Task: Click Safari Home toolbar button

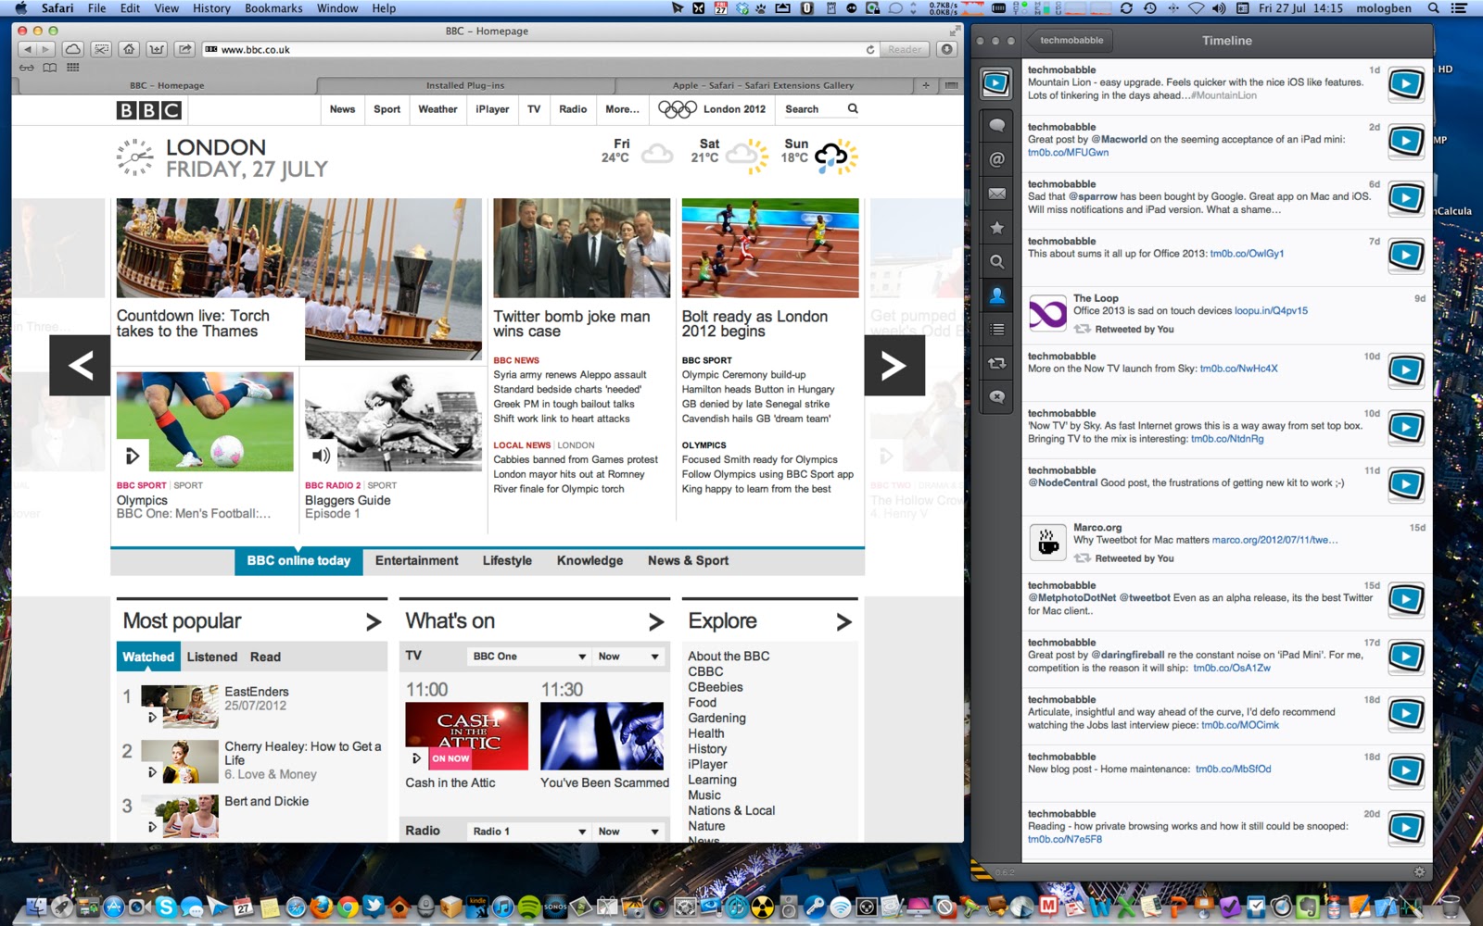Action: 130,49
